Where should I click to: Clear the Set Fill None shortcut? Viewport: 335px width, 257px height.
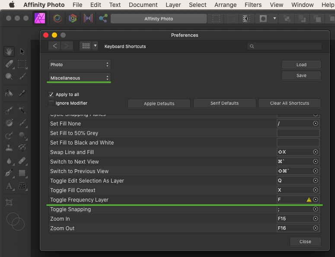(316, 123)
